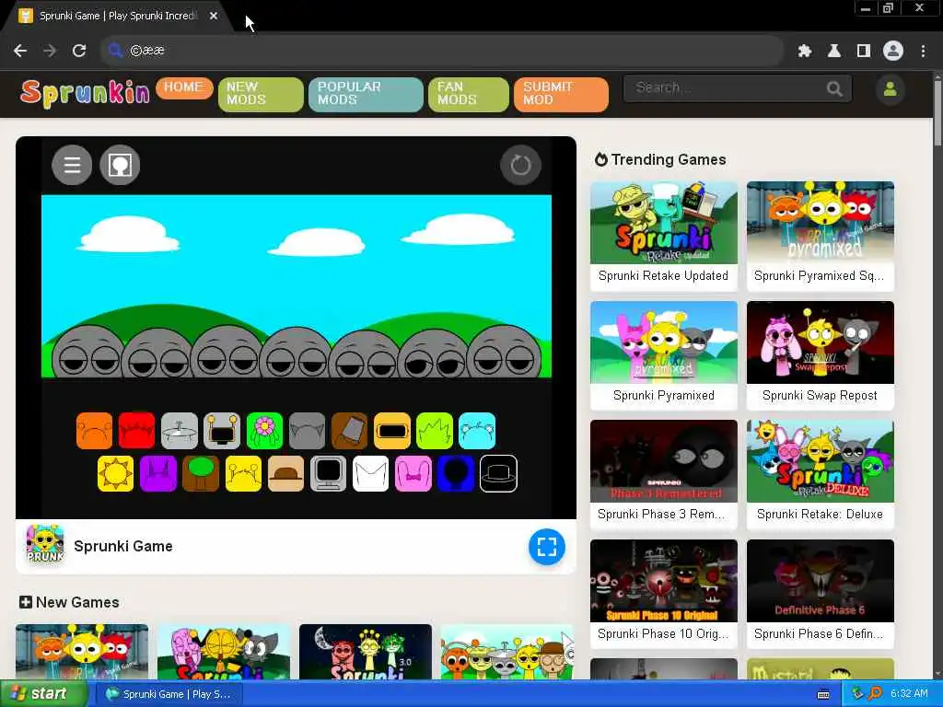Screen dimensions: 943x707
Task: Open Sprunki Phase 3 Rem... game
Action: click(x=664, y=474)
